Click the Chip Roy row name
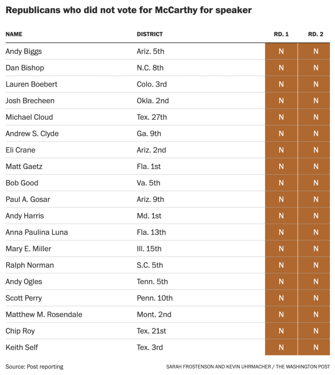The image size is (335, 375). [x=20, y=331]
